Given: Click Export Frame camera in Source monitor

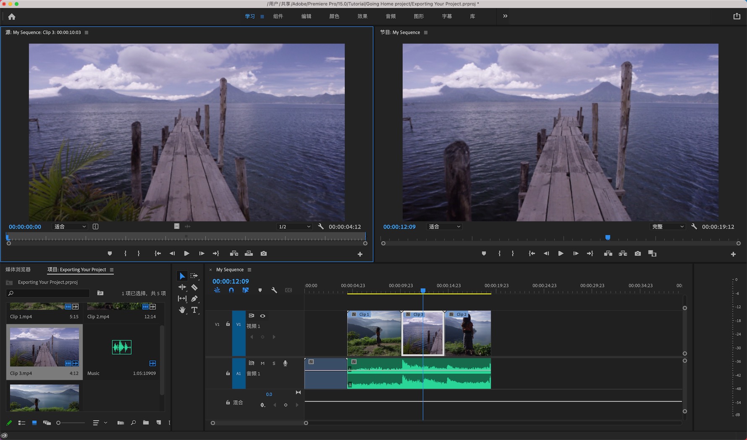Looking at the screenshot, I should point(264,254).
